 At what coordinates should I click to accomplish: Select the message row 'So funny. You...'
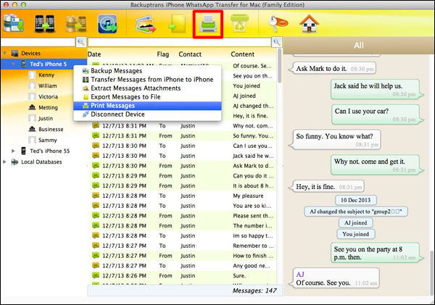(183, 136)
